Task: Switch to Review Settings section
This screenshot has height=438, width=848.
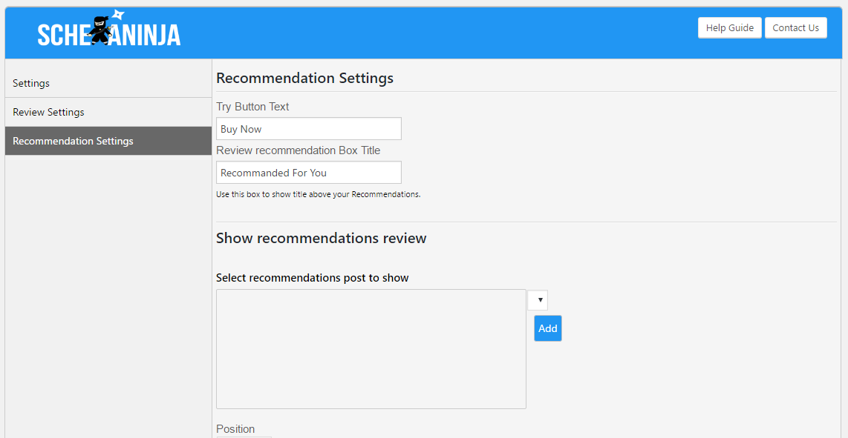Action: [x=48, y=112]
